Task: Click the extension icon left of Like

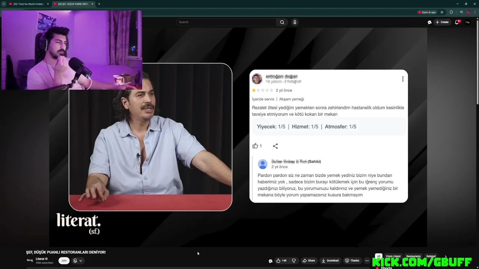Action: tap(271, 261)
